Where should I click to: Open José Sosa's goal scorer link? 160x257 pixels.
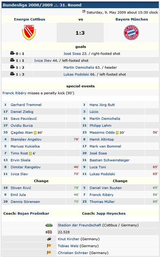click(x=72, y=54)
